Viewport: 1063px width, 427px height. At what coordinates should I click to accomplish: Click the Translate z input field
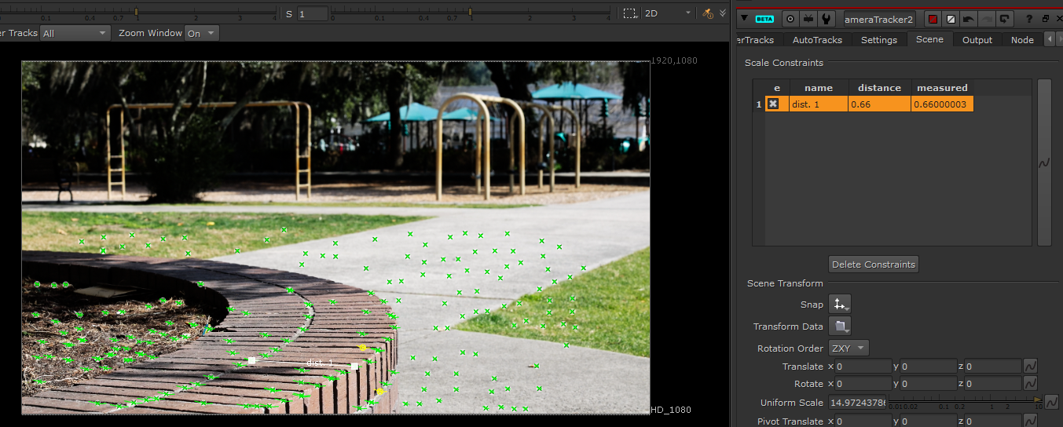pyautogui.click(x=992, y=367)
